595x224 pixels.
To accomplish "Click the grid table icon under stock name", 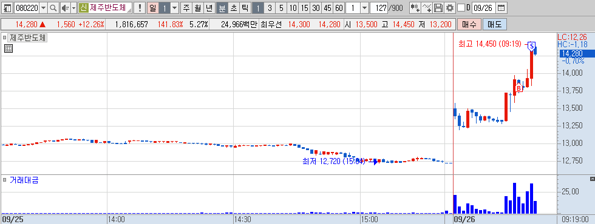I will tap(8, 48).
